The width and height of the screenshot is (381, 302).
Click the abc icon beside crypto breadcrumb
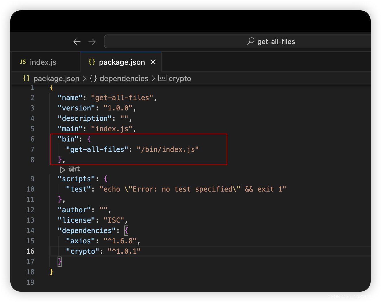pos(162,78)
